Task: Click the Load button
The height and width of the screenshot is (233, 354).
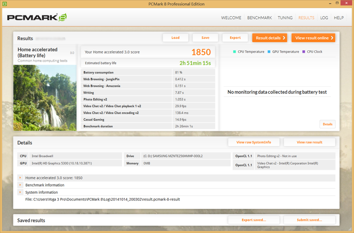Action: click(x=176, y=38)
